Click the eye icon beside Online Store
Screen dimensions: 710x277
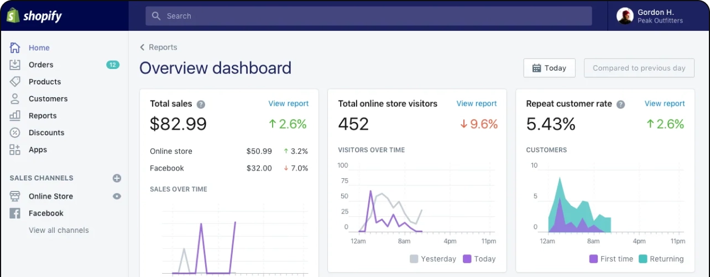117,196
